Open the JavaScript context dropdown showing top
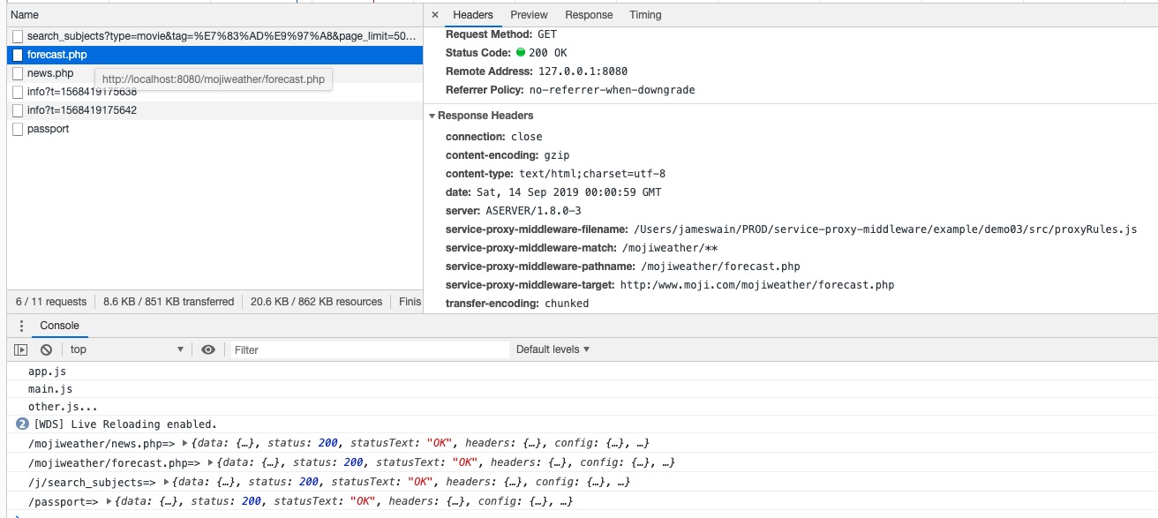1158x518 pixels. [126, 349]
